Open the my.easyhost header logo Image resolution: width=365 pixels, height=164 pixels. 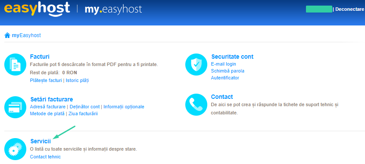tap(113, 9)
